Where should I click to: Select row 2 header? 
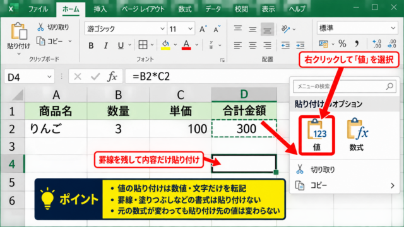click(x=12, y=129)
